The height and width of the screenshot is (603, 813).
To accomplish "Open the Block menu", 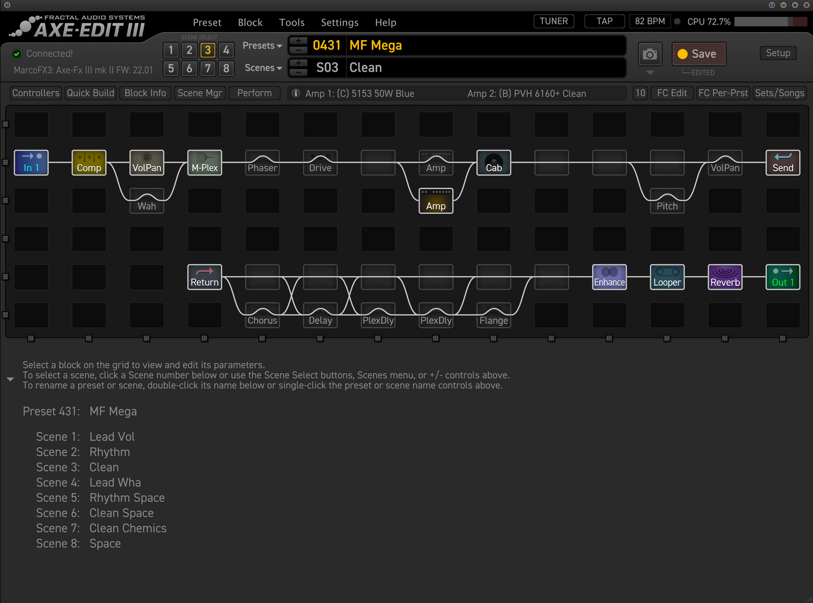I will 250,22.
